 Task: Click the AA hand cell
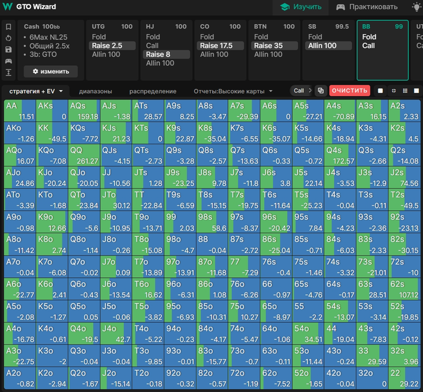tap(20, 111)
